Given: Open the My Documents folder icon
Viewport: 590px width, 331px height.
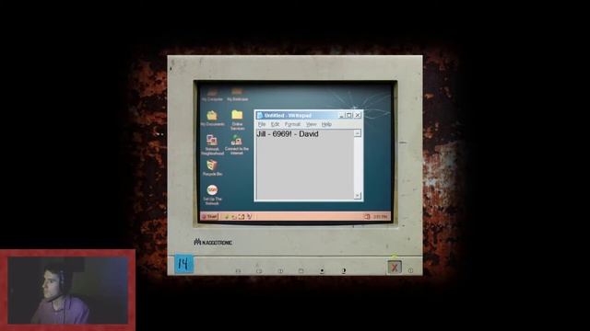Looking at the screenshot, I should click(212, 119).
